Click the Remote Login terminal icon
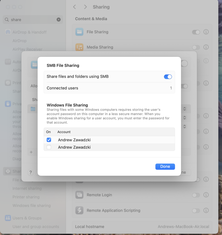This screenshot has height=235, width=222. click(79, 195)
